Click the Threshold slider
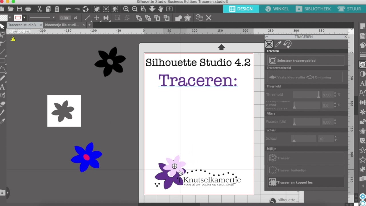Viewport: 366px width, 206px height. (307, 95)
